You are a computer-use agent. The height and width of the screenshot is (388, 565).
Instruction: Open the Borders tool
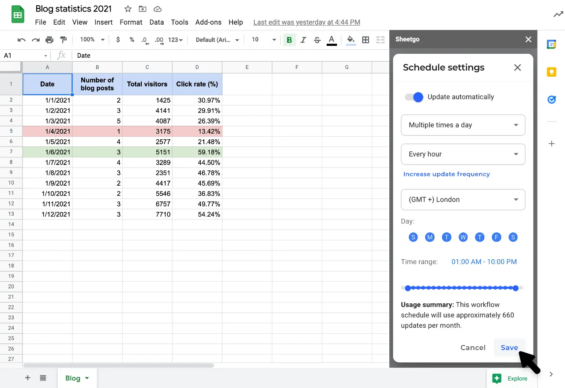365,40
